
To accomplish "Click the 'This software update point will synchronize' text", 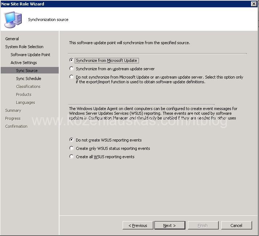I will point(129,43).
